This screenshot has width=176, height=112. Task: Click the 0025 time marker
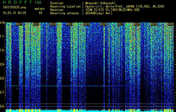[x=86, y=24]
